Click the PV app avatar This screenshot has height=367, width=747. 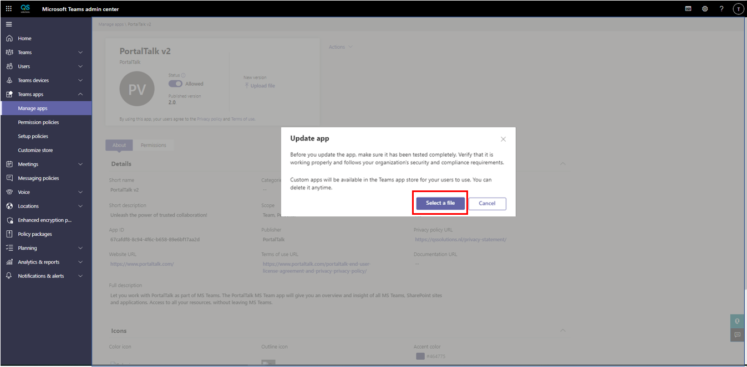[x=137, y=89]
